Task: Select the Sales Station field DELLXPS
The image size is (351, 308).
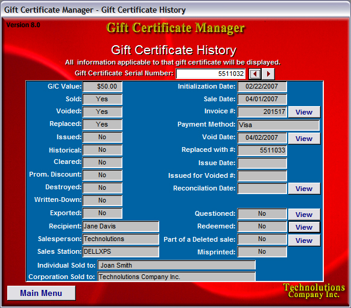Action: point(121,251)
